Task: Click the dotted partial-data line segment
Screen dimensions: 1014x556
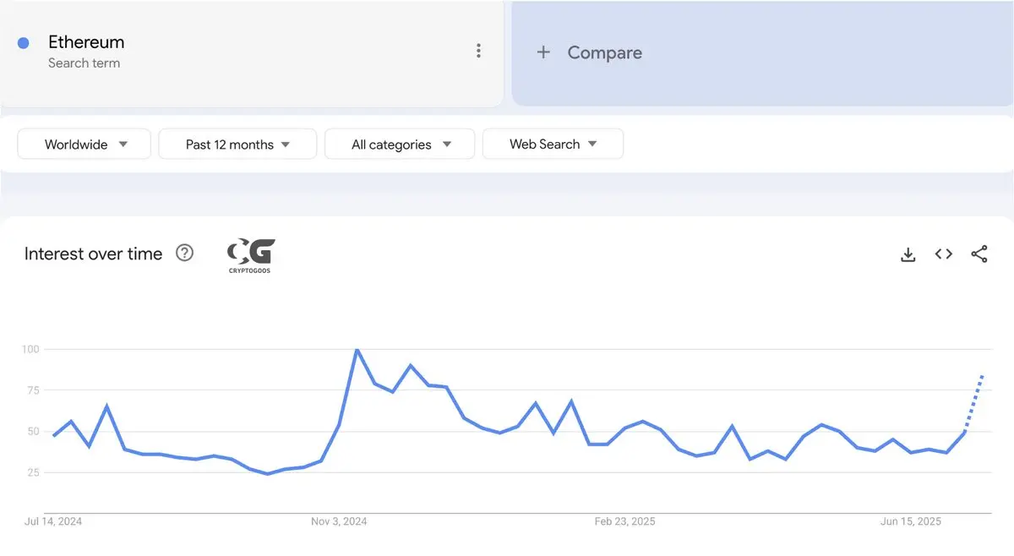Action: point(973,403)
